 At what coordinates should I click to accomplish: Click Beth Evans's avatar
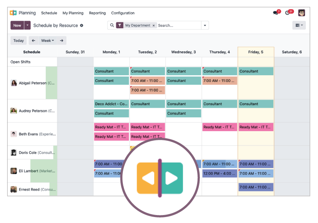[14, 134]
